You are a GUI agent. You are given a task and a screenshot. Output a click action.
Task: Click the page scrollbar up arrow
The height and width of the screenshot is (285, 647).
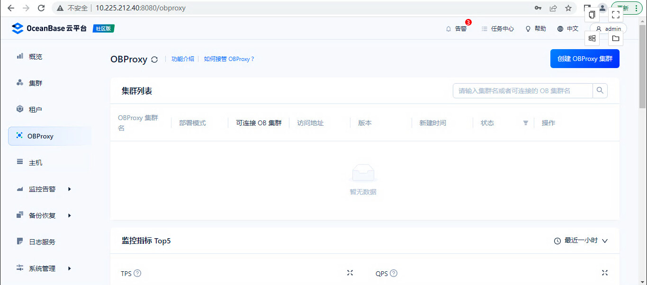click(643, 20)
